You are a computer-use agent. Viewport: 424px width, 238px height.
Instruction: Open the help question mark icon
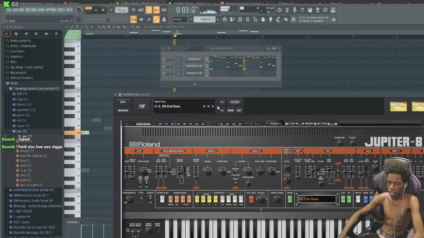[x=302, y=10]
